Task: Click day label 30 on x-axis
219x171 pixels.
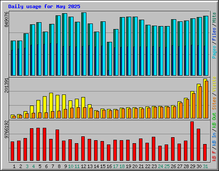Action: coord(199,166)
